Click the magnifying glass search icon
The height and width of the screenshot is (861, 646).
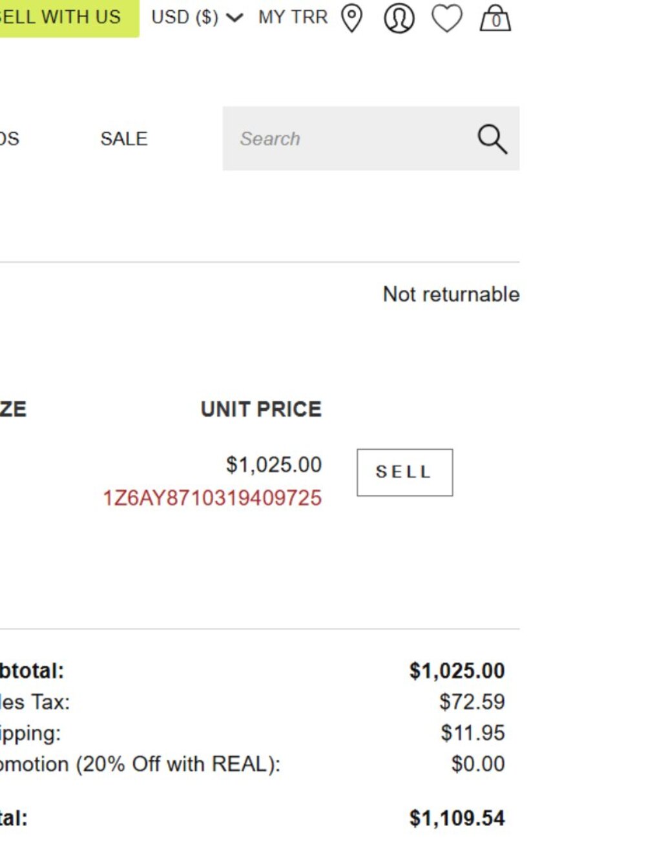(x=492, y=139)
